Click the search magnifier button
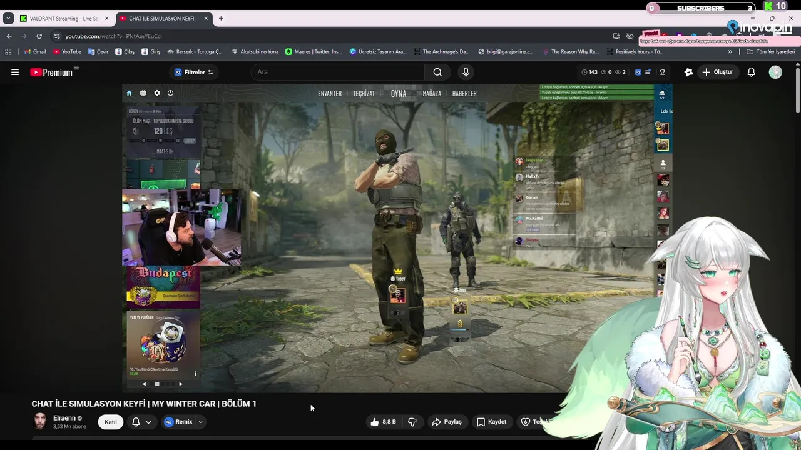Viewport: 801px width, 450px height. click(x=437, y=72)
